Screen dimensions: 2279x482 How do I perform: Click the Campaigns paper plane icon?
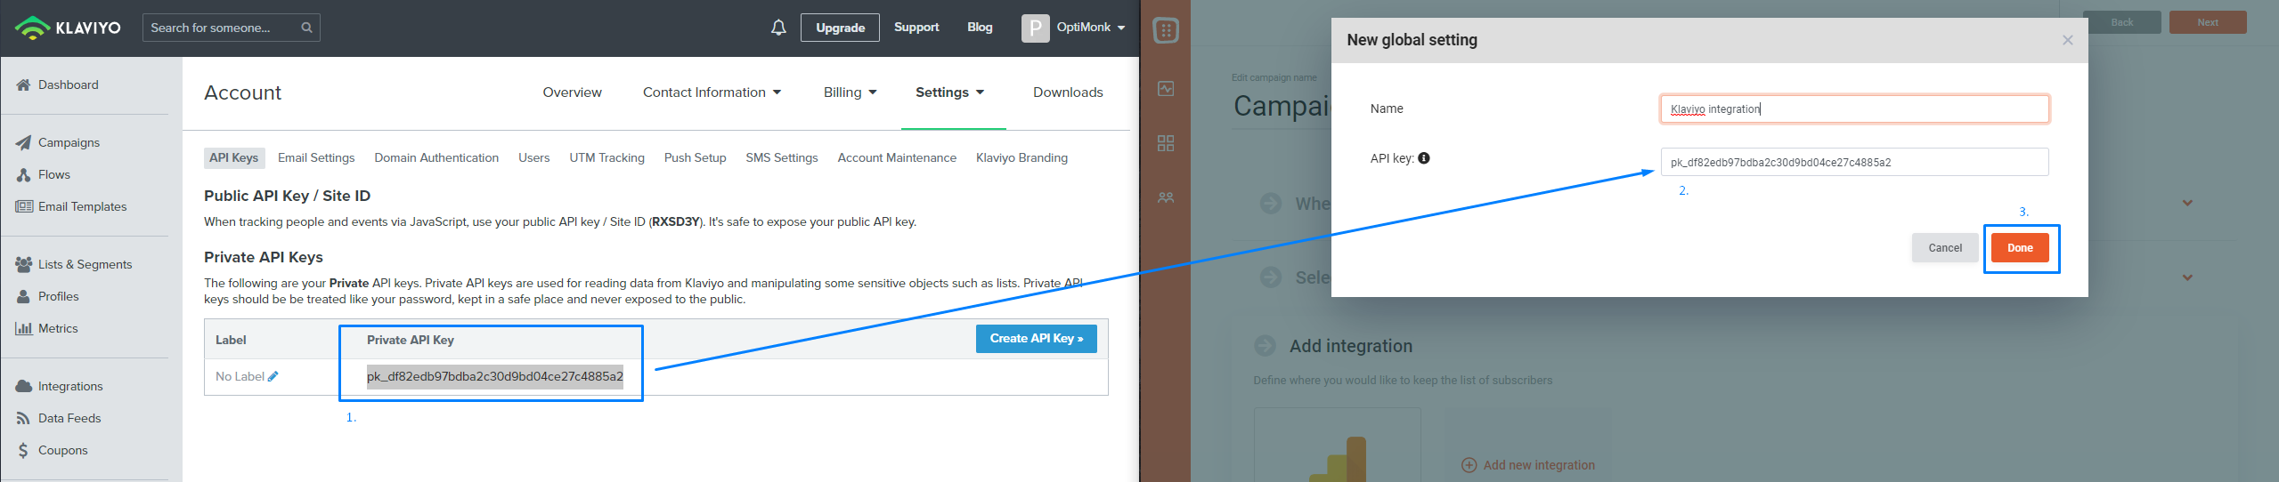(x=24, y=142)
